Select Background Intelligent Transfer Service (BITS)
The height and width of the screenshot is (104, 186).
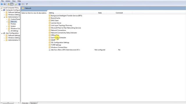[67, 16]
